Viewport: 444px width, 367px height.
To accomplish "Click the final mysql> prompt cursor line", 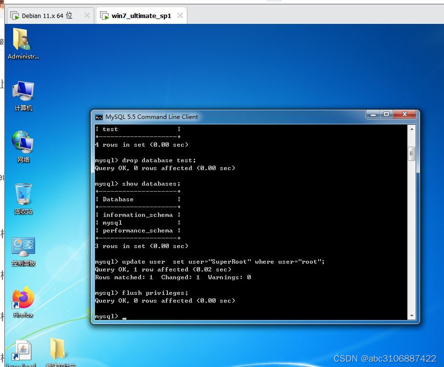I will pyautogui.click(x=110, y=316).
